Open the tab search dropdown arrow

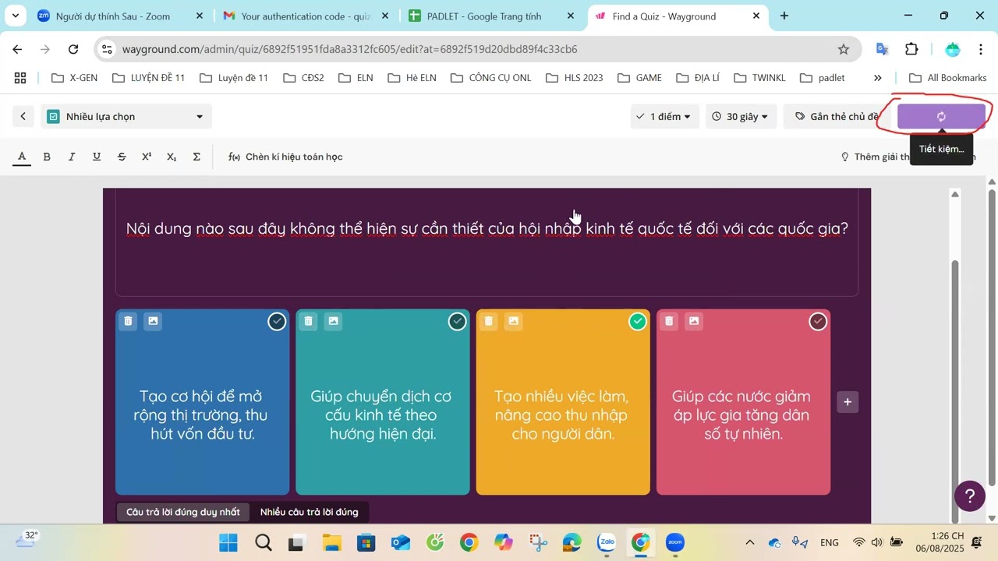point(15,16)
